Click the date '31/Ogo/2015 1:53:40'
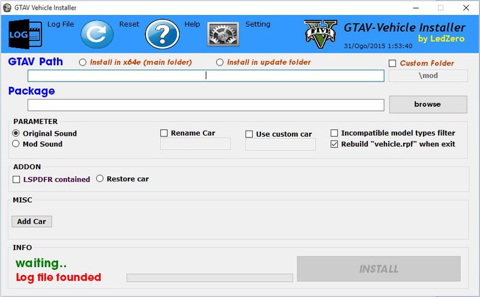 pos(378,46)
